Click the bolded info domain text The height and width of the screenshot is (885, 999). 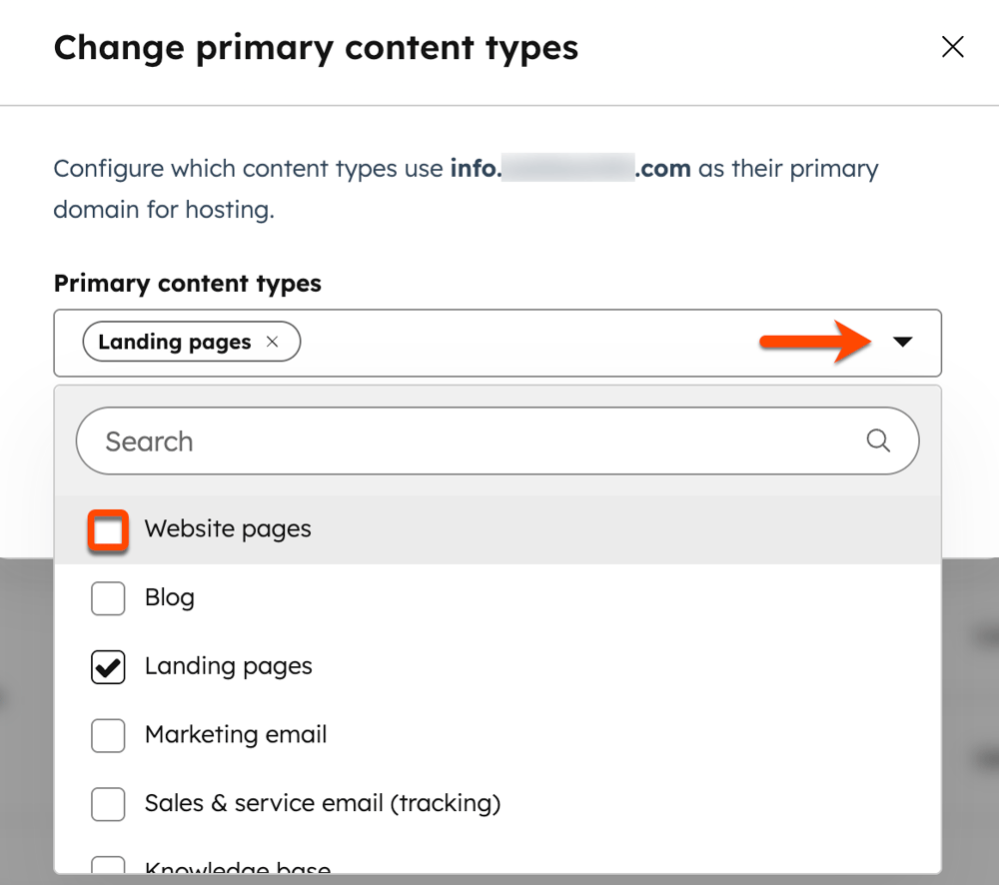(571, 168)
